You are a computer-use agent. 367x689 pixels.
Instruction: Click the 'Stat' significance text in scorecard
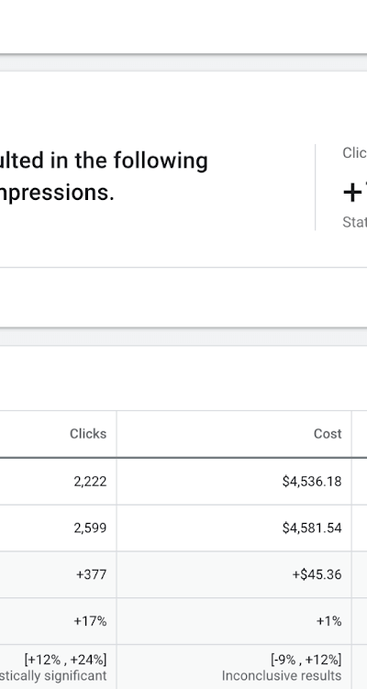pos(355,222)
